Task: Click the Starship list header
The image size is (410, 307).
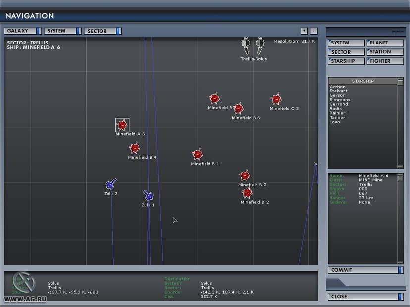Action: click(x=362, y=81)
